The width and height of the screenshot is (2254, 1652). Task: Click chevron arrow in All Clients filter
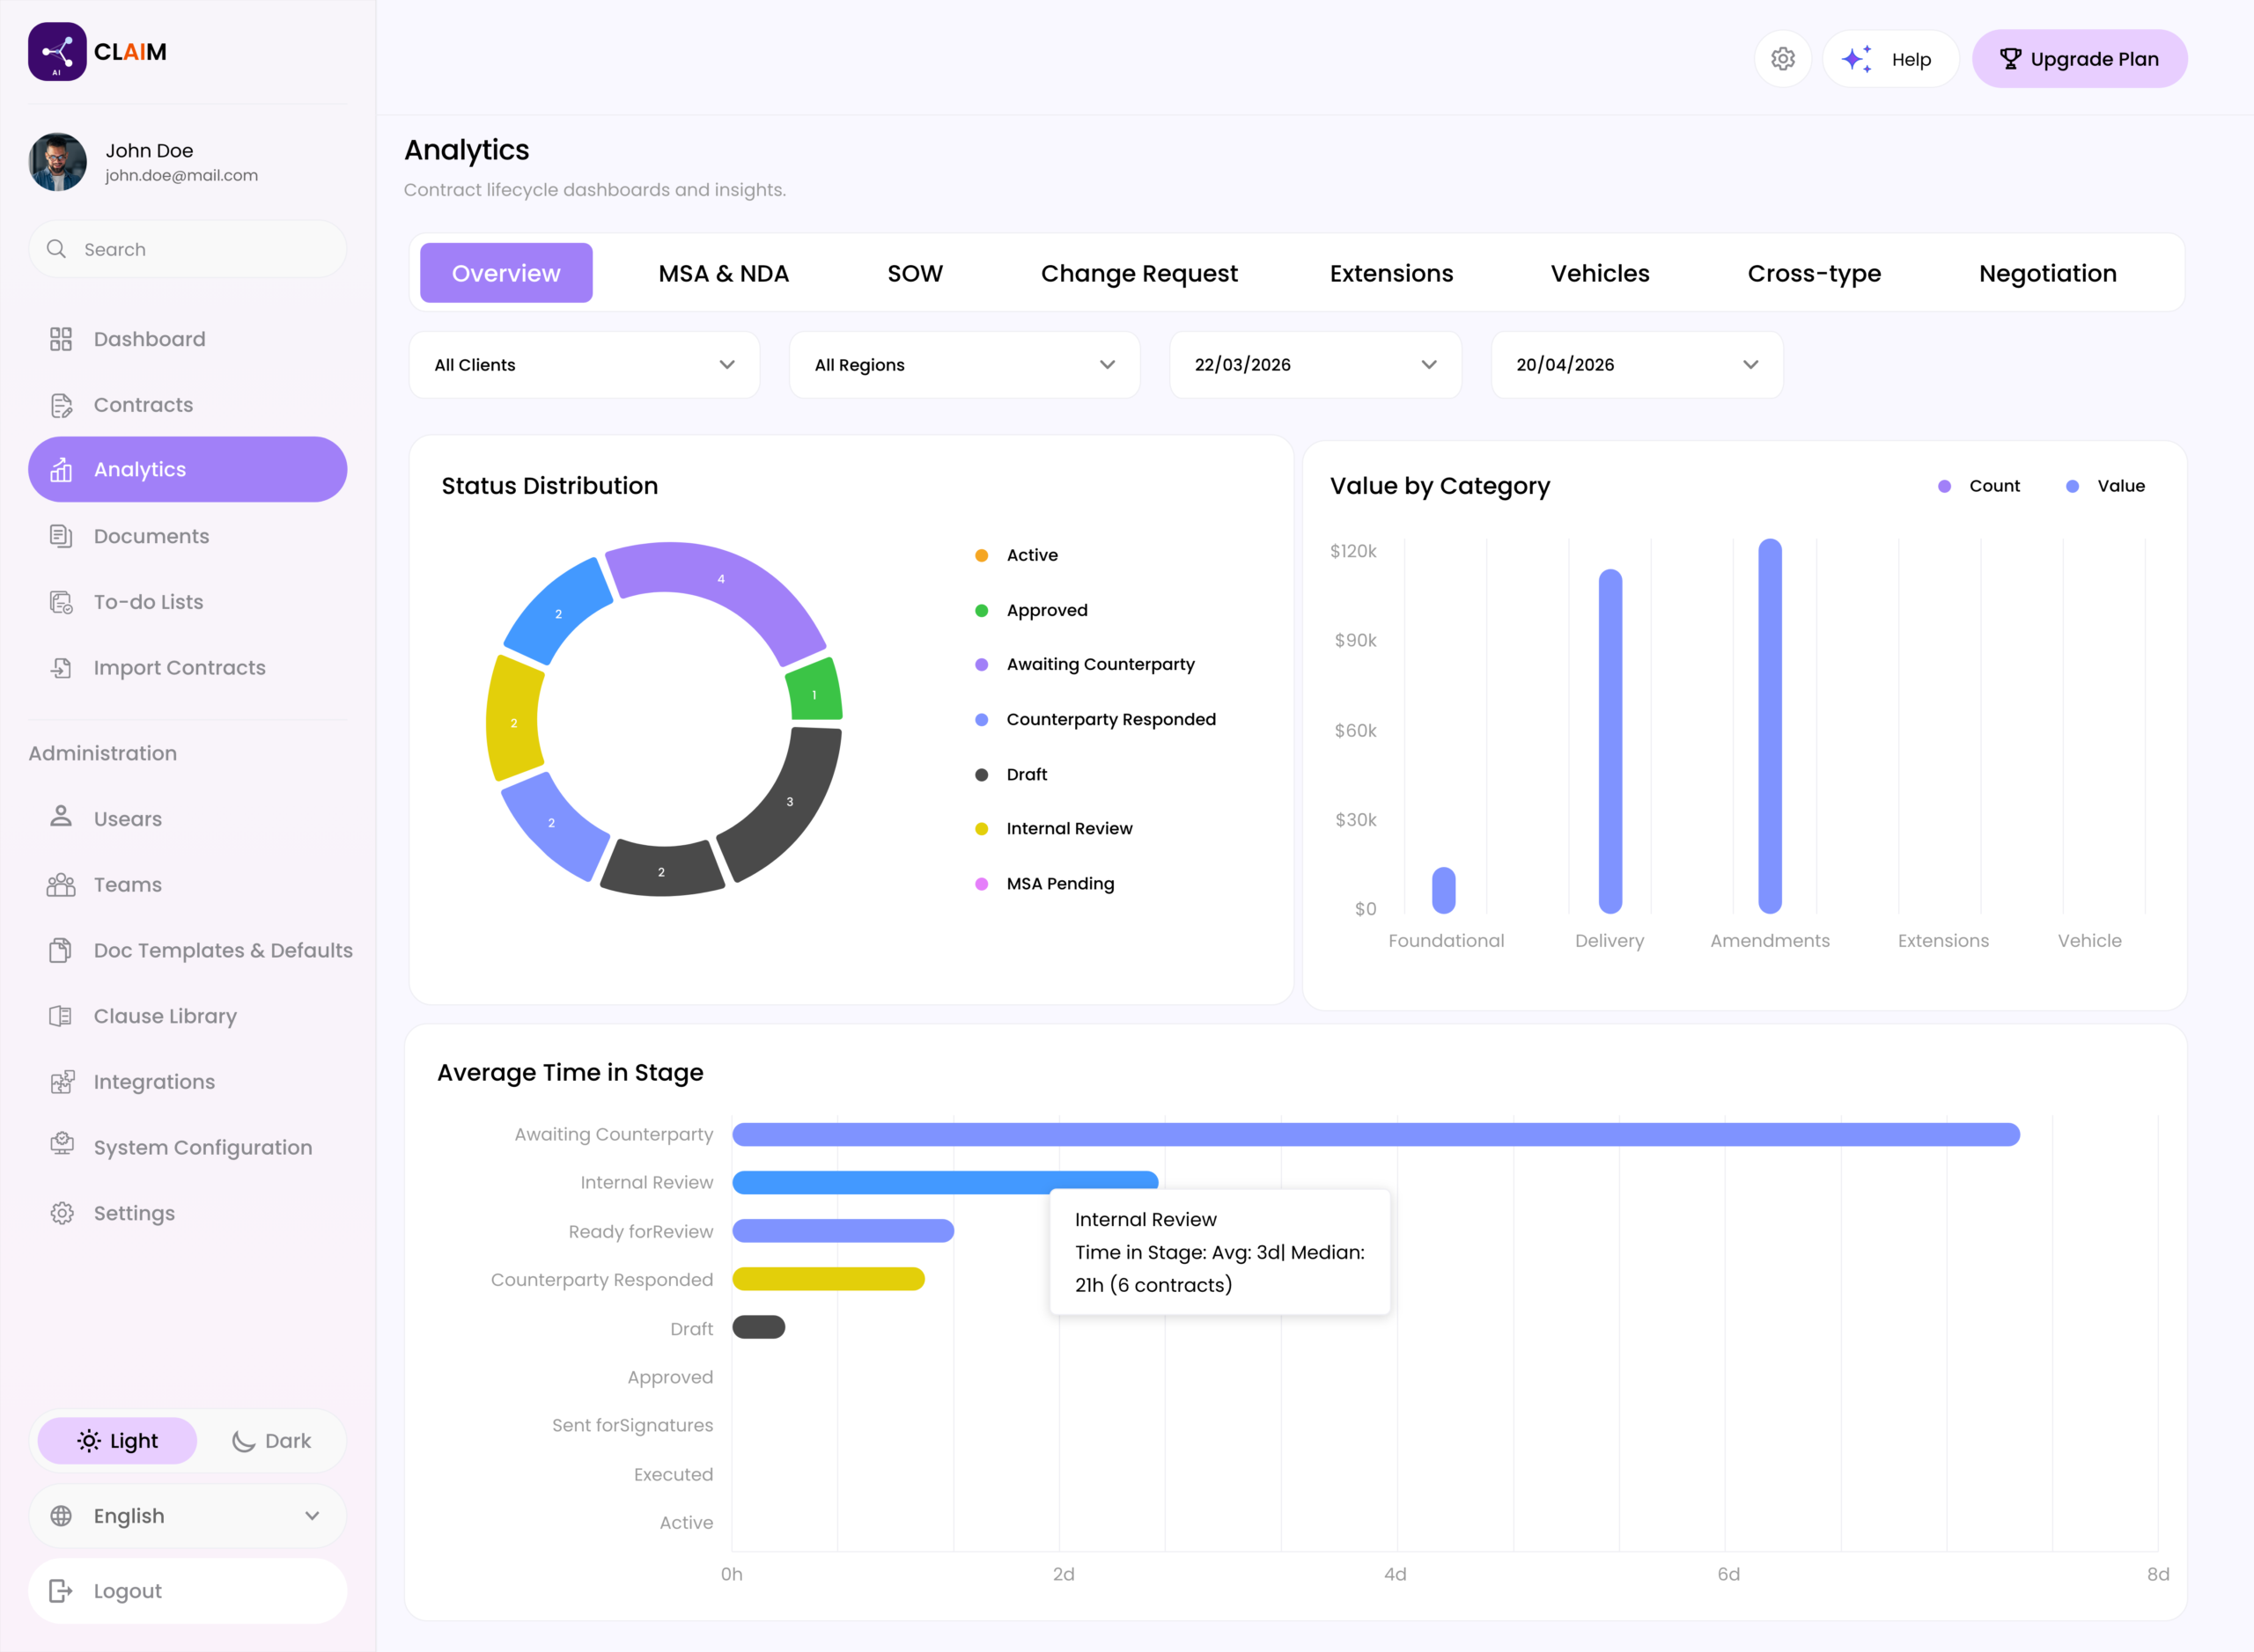(x=727, y=365)
